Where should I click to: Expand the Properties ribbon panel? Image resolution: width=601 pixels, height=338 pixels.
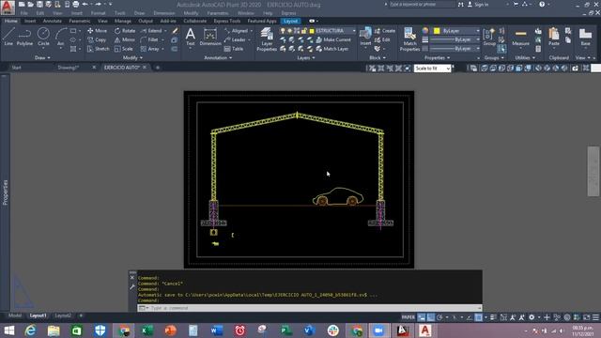tap(437, 58)
